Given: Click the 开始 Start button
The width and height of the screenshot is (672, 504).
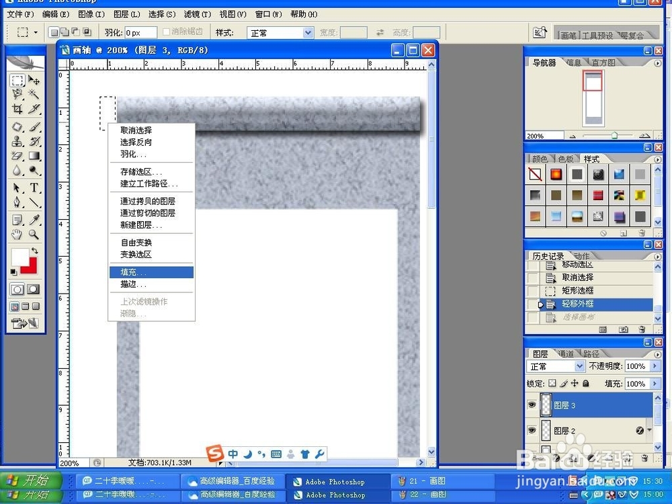Looking at the screenshot, I should 31,480.
